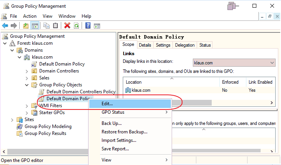Click the Up one level folder icon
The height and width of the screenshot is (165, 281).
click(25, 26)
